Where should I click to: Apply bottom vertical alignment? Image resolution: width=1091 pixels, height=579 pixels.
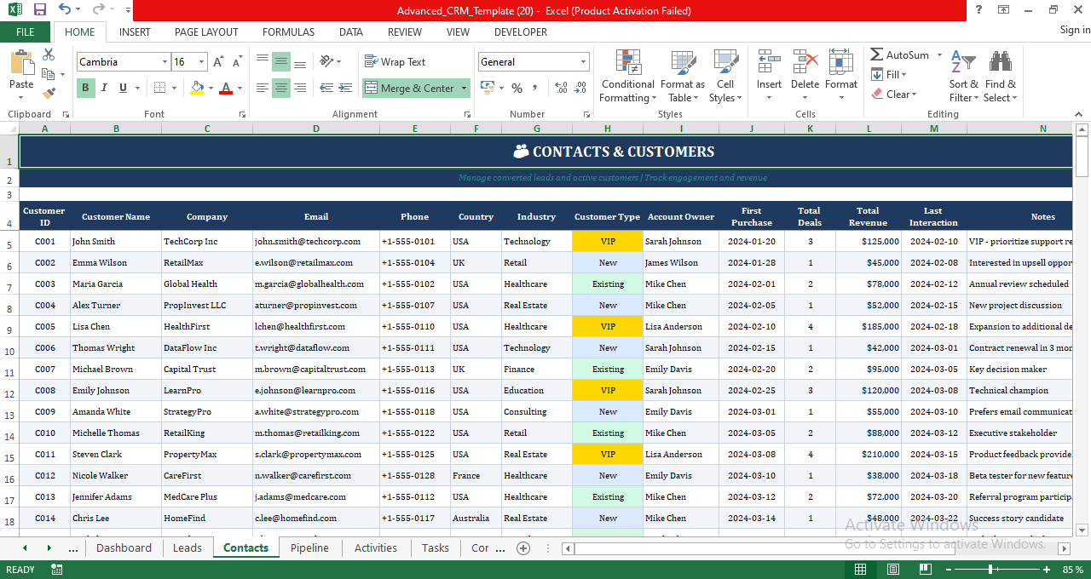300,62
